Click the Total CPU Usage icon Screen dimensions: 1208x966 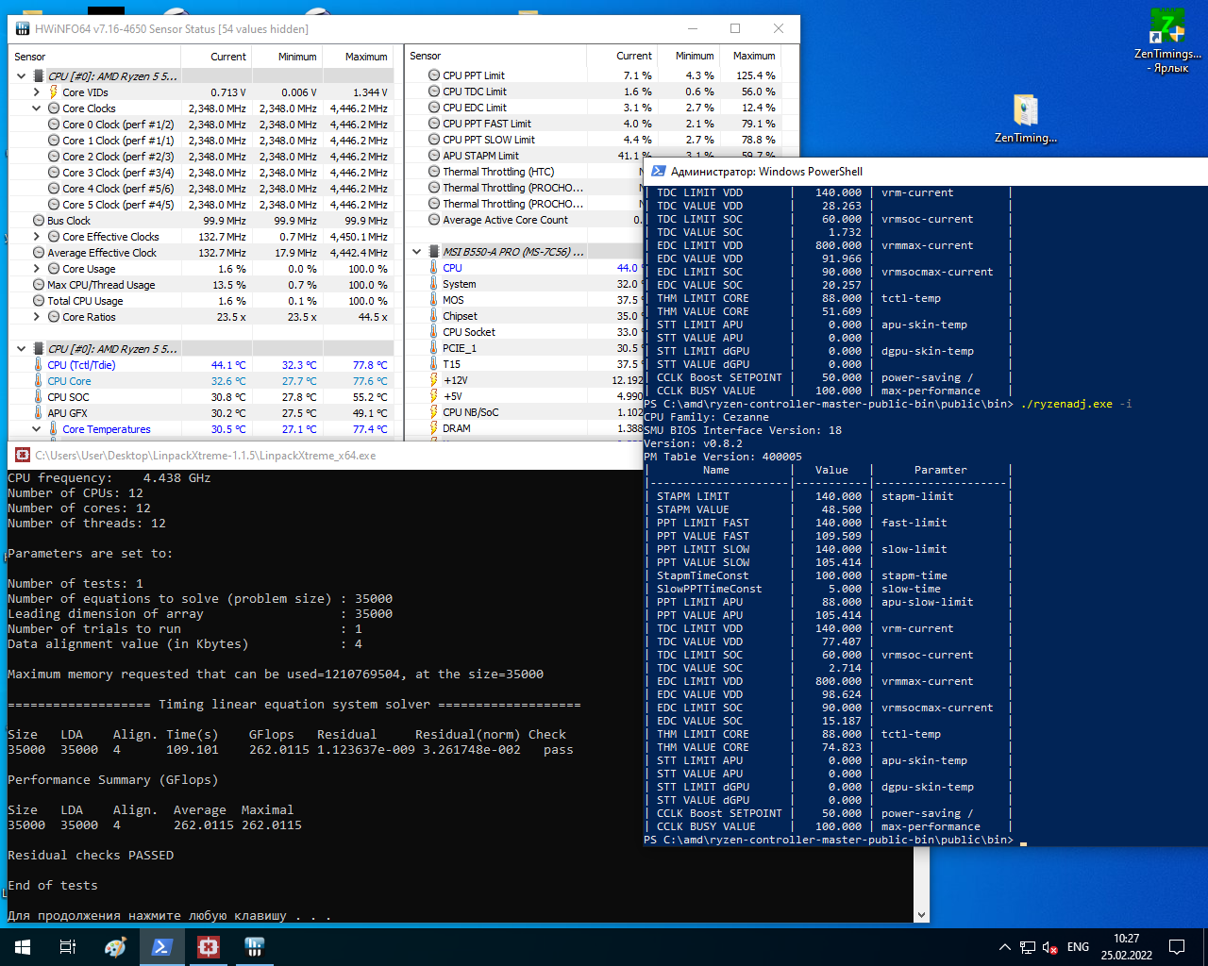coord(39,301)
